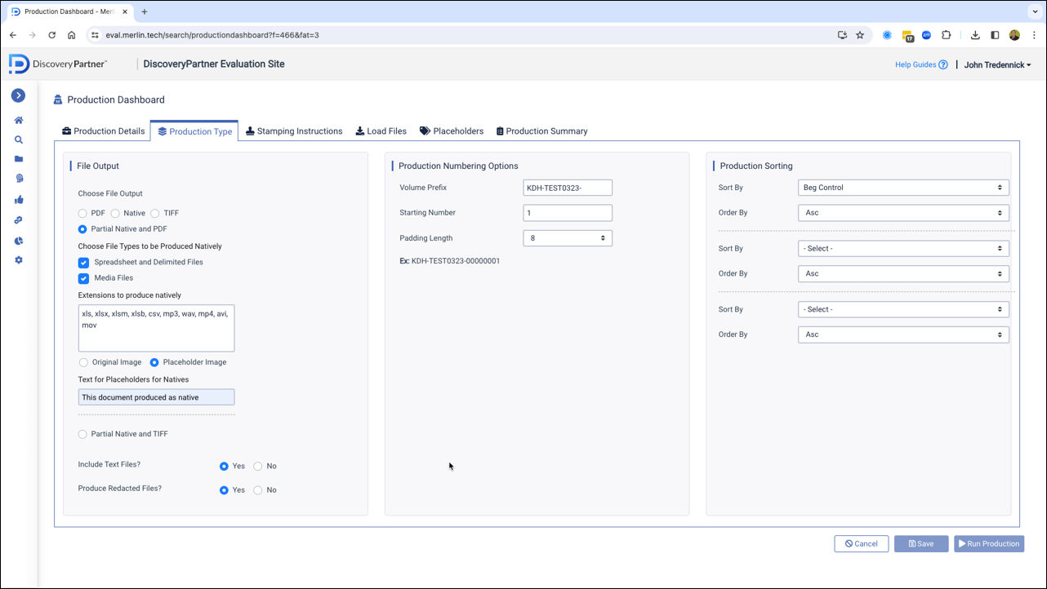Select the TIFF file output radio button

coord(154,213)
